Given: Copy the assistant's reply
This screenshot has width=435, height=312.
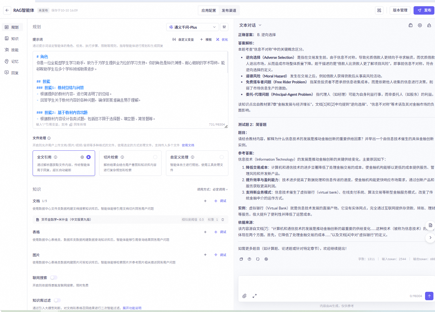Looking at the screenshot, I should tap(241, 259).
